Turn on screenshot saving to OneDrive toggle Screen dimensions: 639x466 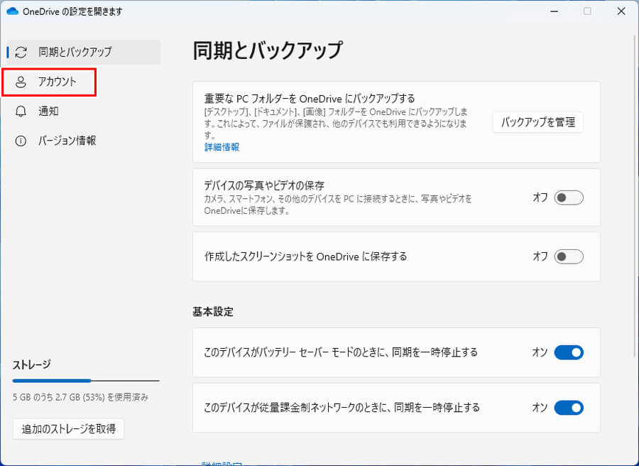(x=569, y=257)
